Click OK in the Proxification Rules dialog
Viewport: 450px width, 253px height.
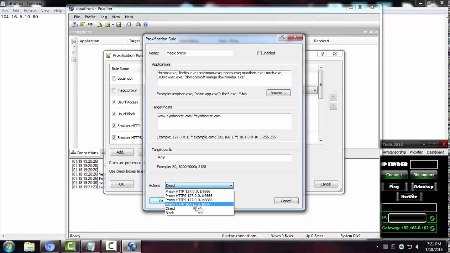(121, 184)
